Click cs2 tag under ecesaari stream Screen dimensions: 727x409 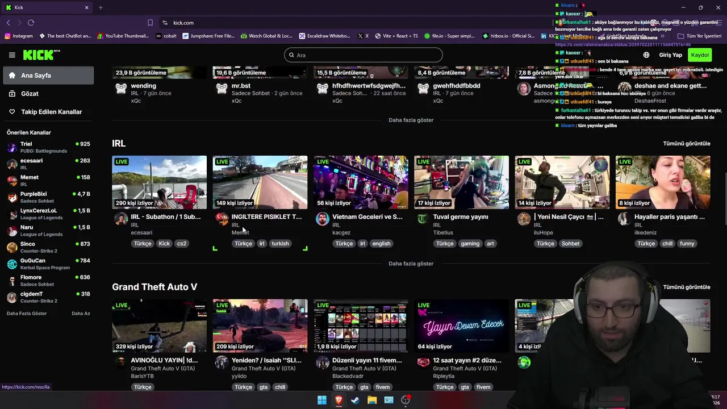click(x=182, y=244)
